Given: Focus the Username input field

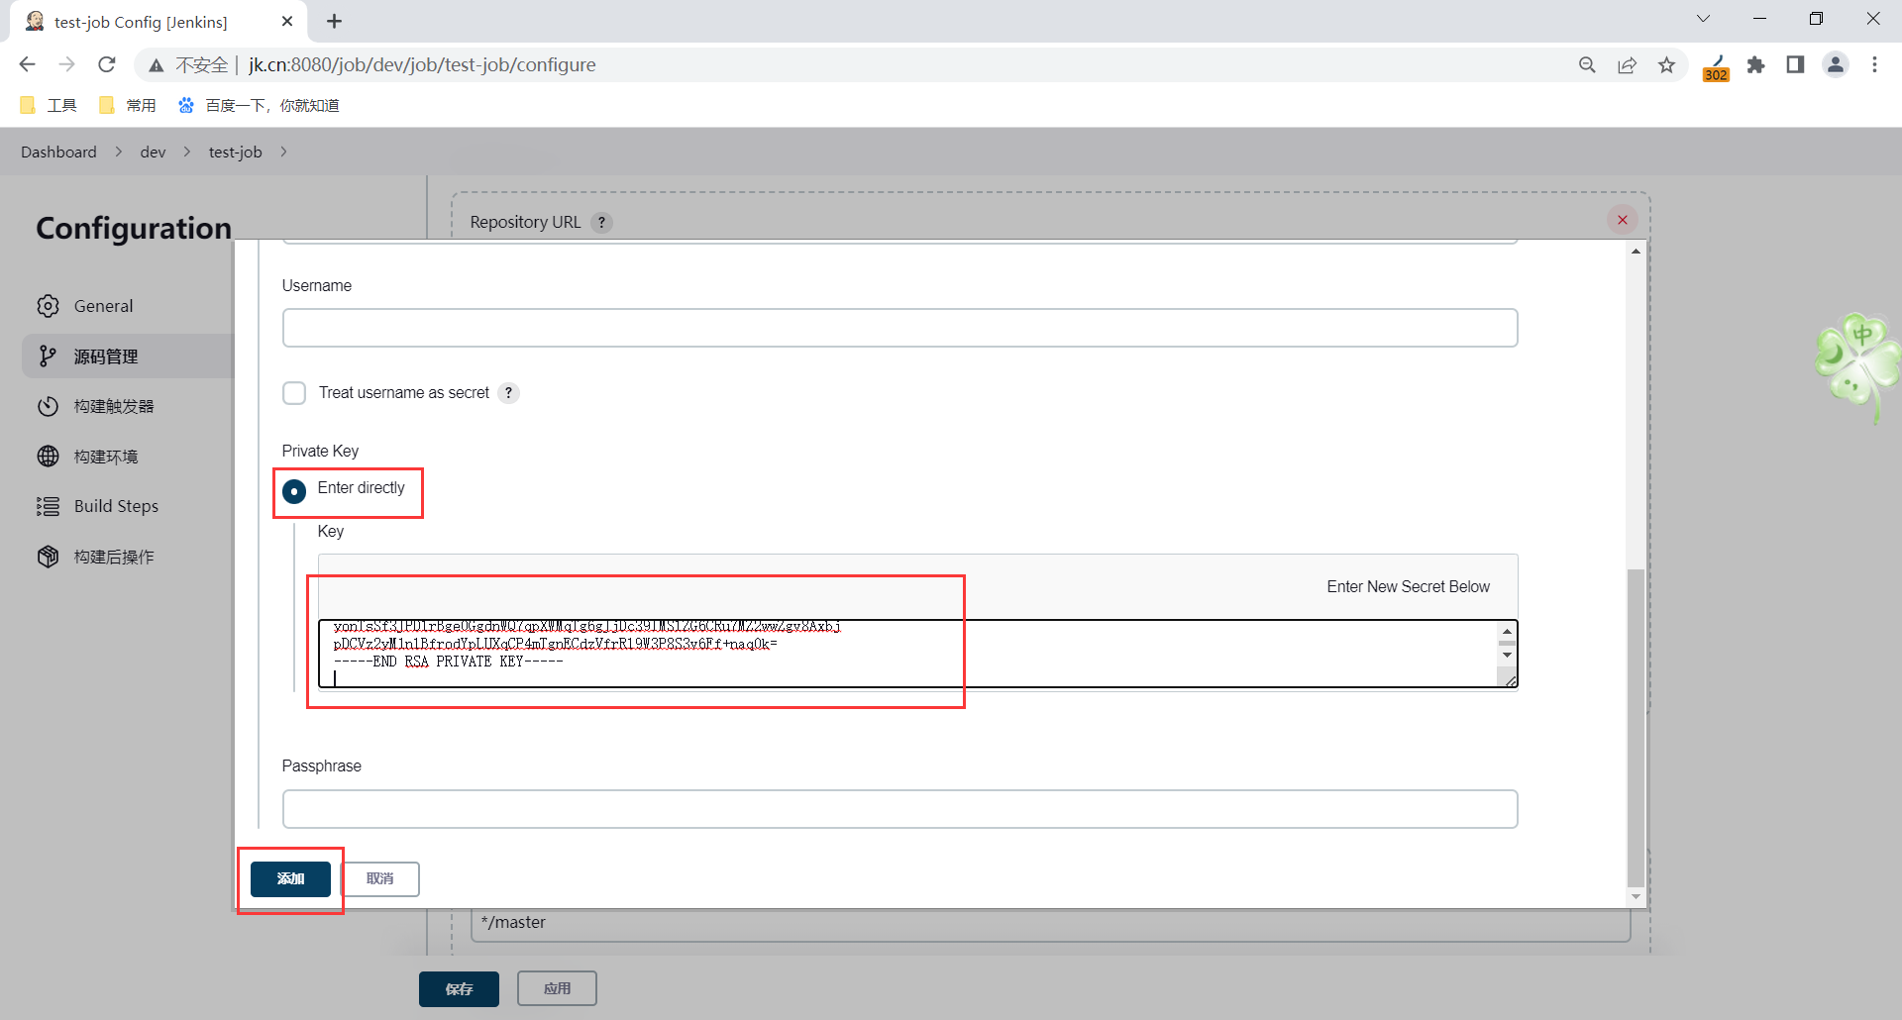Looking at the screenshot, I should click(x=899, y=328).
